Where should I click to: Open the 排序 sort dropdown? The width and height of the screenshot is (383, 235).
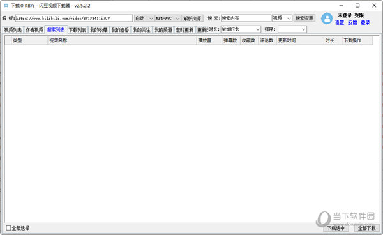pos(292,29)
